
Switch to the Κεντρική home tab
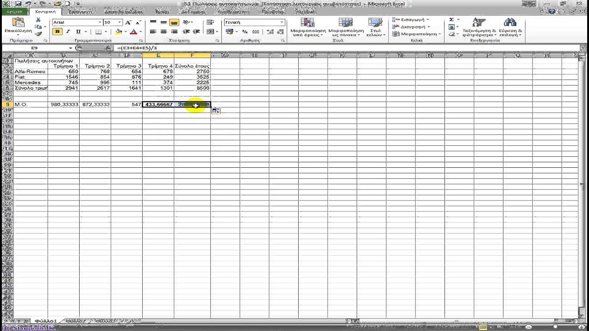(45, 11)
